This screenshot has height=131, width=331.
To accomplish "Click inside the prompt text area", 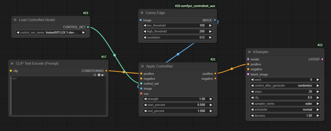I will coord(58,96).
